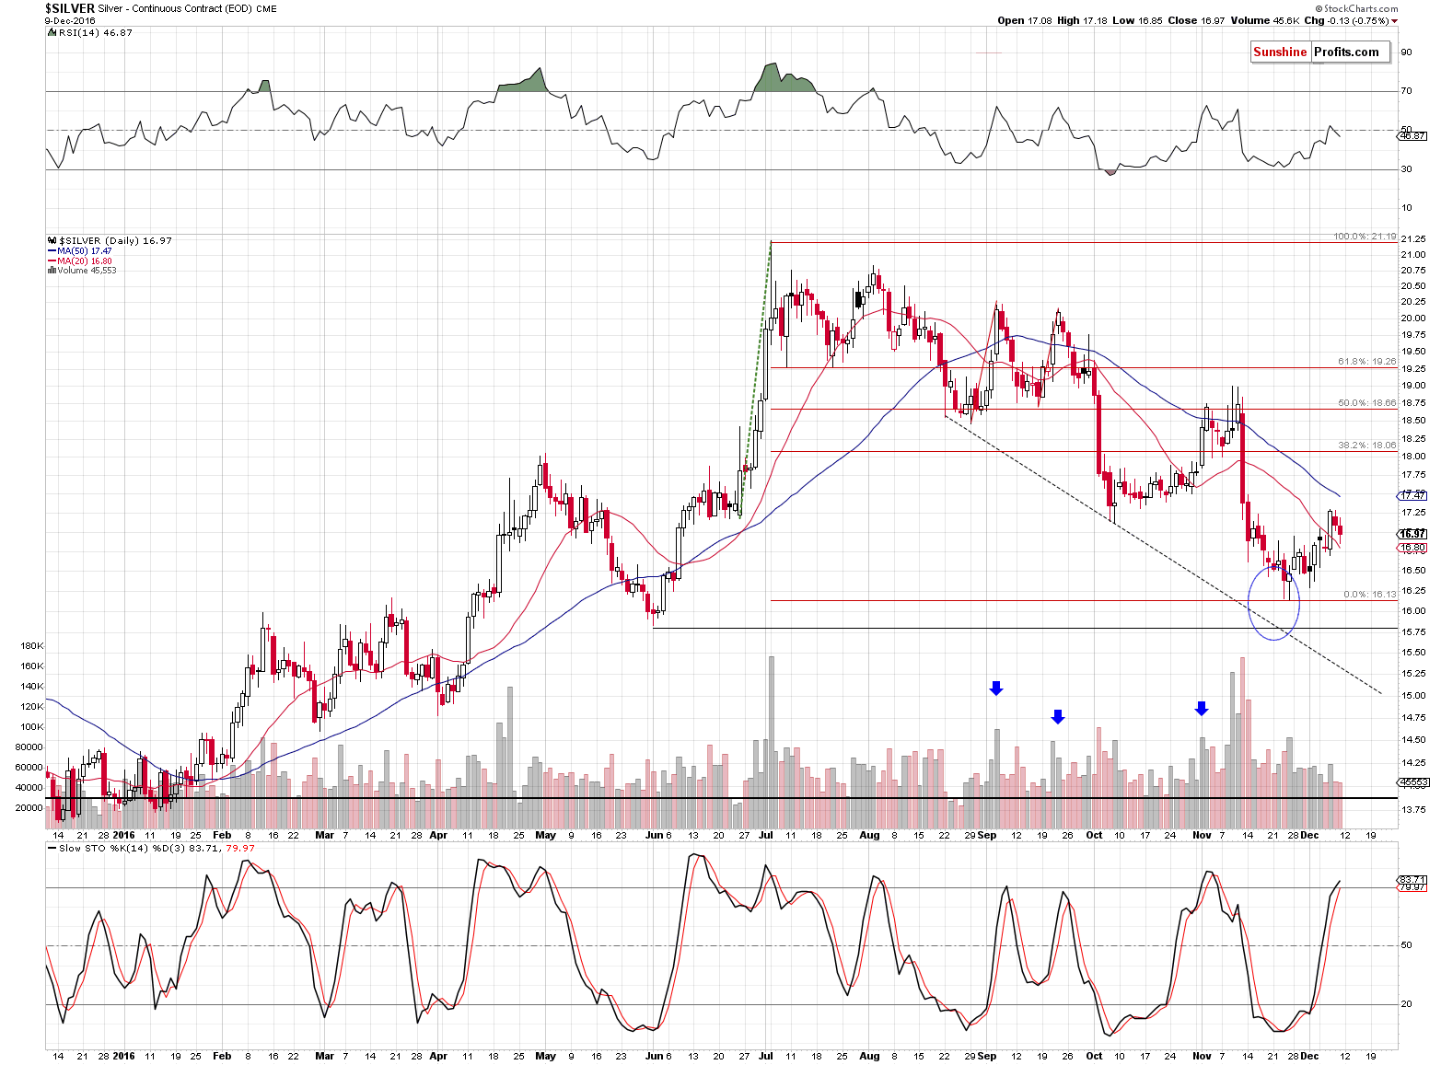Screen dimensions: 1441x1065
Task: Click the 0.0%: 16.13 Fibonacci label
Action: (1370, 595)
